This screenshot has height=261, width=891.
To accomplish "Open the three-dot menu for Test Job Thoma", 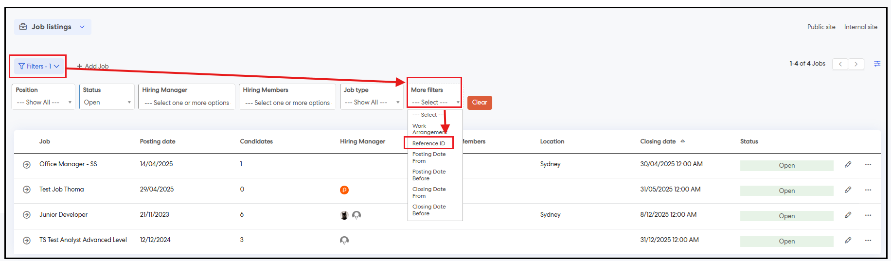I will [x=868, y=190].
